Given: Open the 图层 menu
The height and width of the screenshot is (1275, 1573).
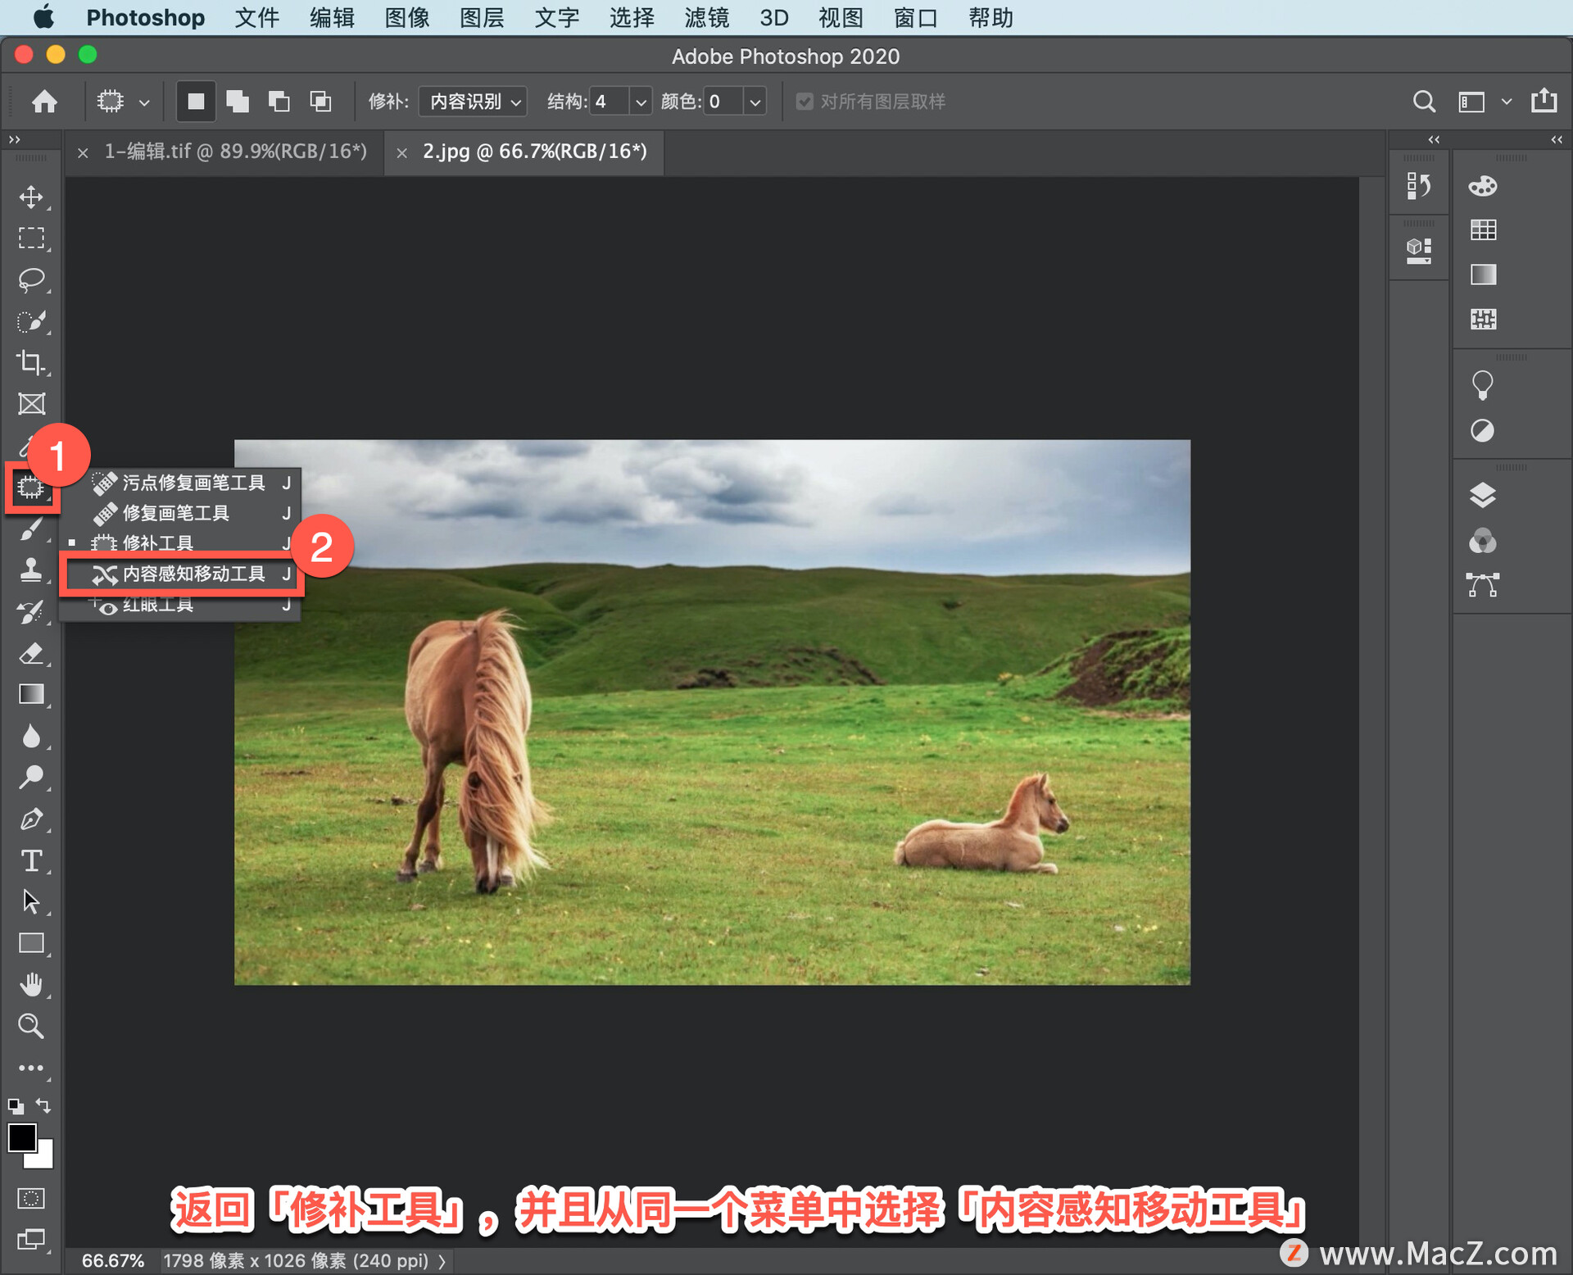Looking at the screenshot, I should [x=482, y=17].
